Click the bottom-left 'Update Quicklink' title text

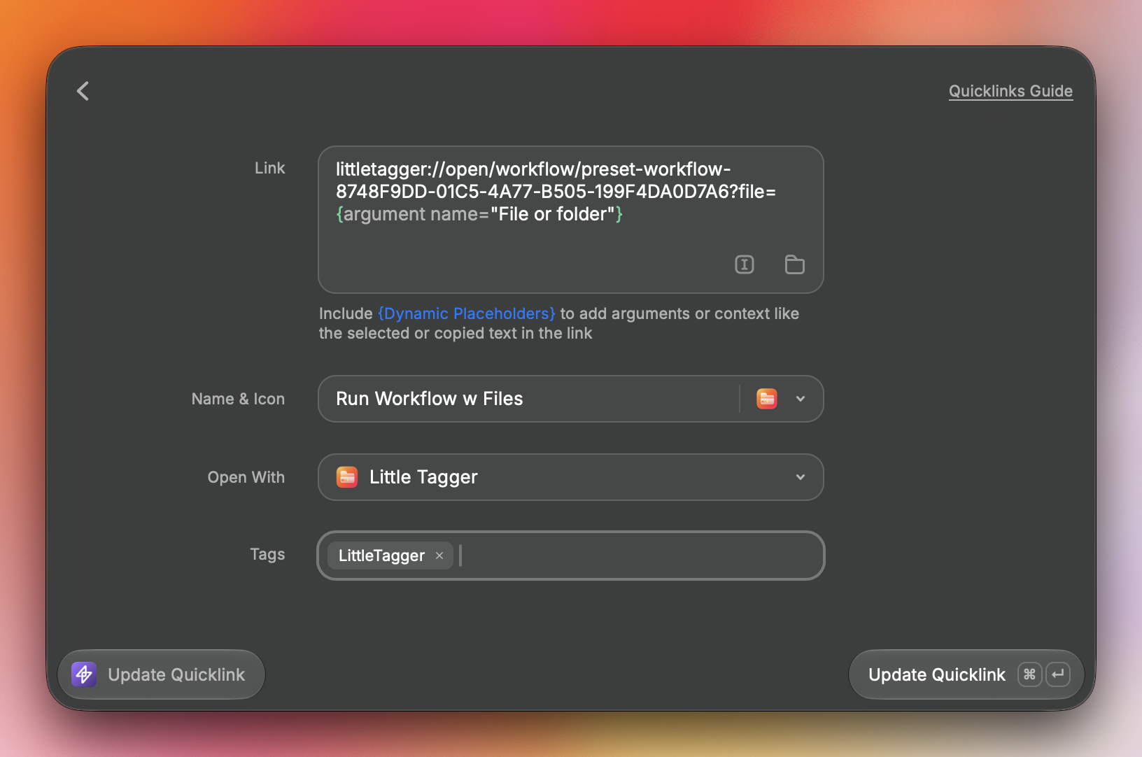176,674
